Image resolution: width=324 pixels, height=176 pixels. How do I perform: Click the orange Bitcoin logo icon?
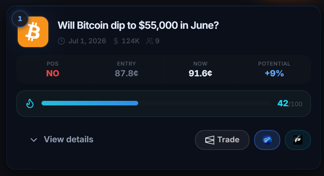33,32
